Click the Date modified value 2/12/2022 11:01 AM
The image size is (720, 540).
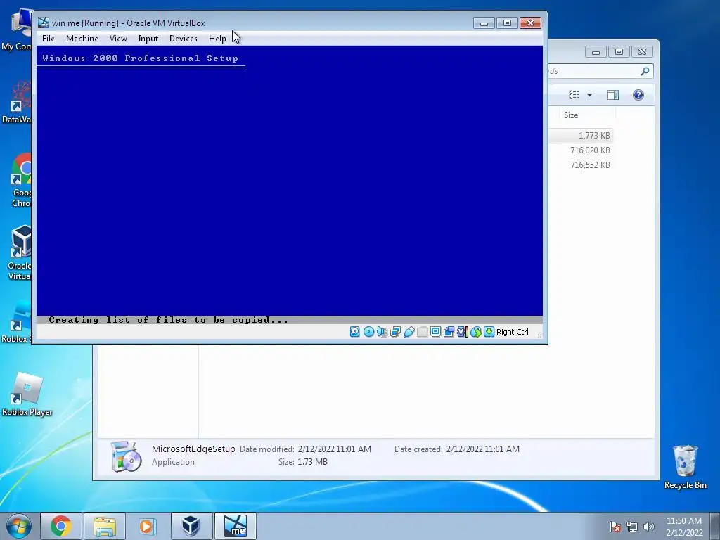click(334, 449)
